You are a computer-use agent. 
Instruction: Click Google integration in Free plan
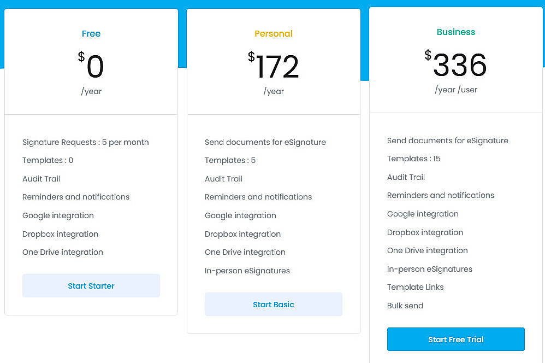(x=58, y=215)
